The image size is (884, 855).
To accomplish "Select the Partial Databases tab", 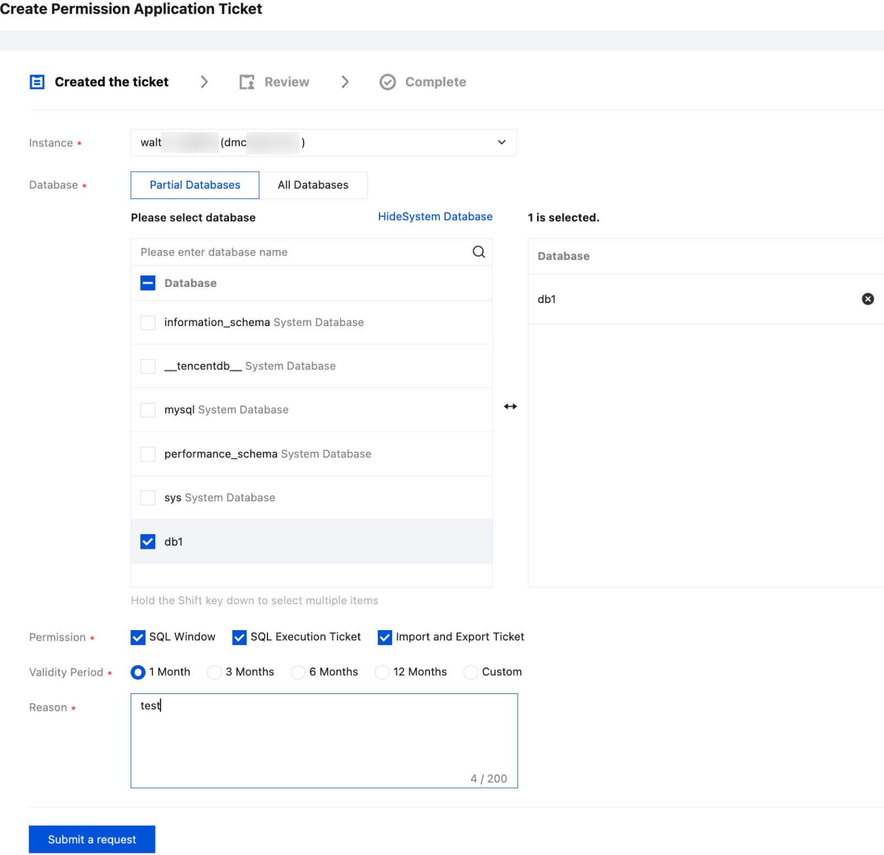I will [x=195, y=185].
